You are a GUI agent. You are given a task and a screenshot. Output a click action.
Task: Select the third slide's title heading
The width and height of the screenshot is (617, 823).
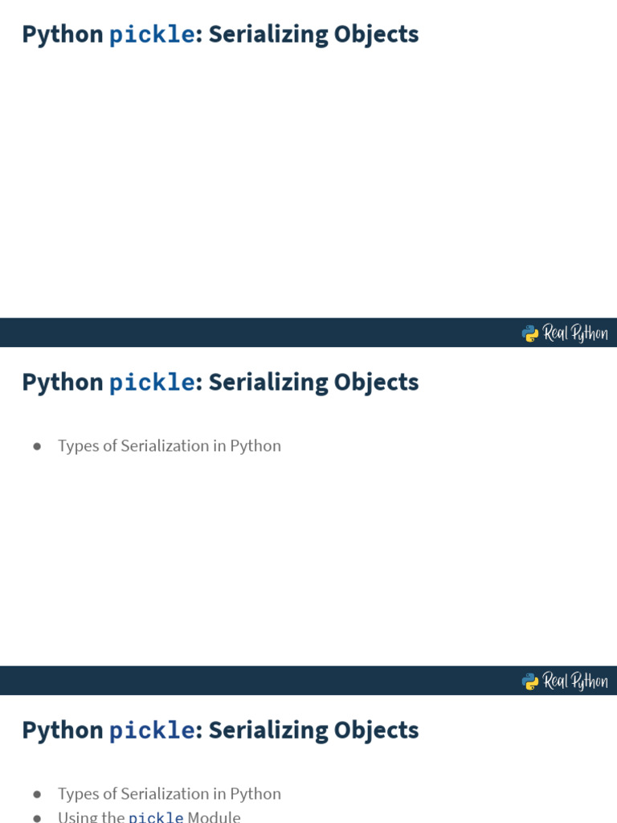[x=220, y=731]
